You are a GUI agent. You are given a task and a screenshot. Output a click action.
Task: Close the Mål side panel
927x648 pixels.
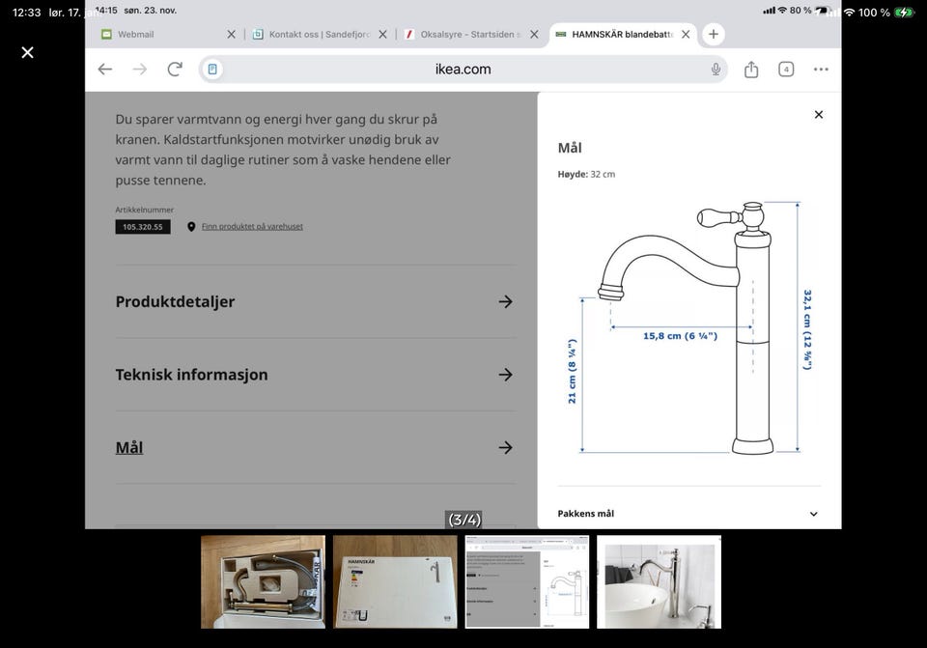click(818, 115)
